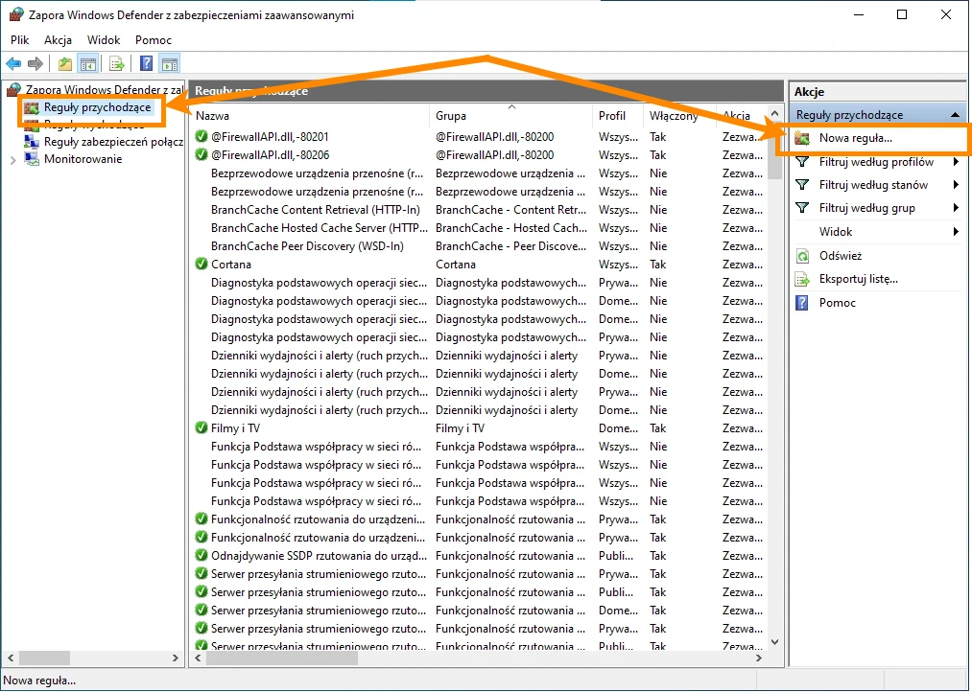The height and width of the screenshot is (692, 972).
Task: Click the Up one level folder toolbar icon
Action: click(65, 64)
